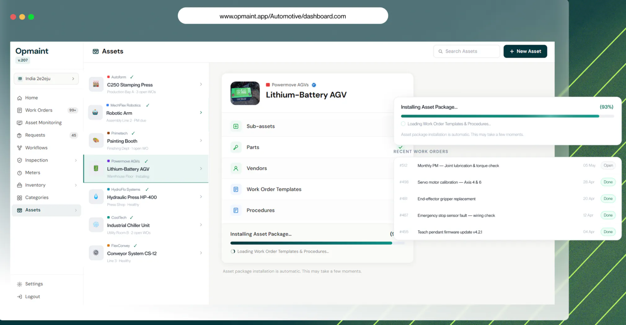
Task: Open the Procedures section
Action: 308,210
